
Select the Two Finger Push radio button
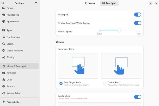[61, 83]
